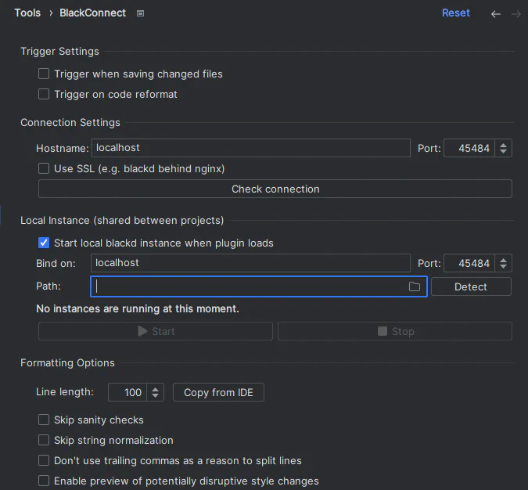Enable Skip string normalization
Screen dimensions: 528x490
coord(44,441)
